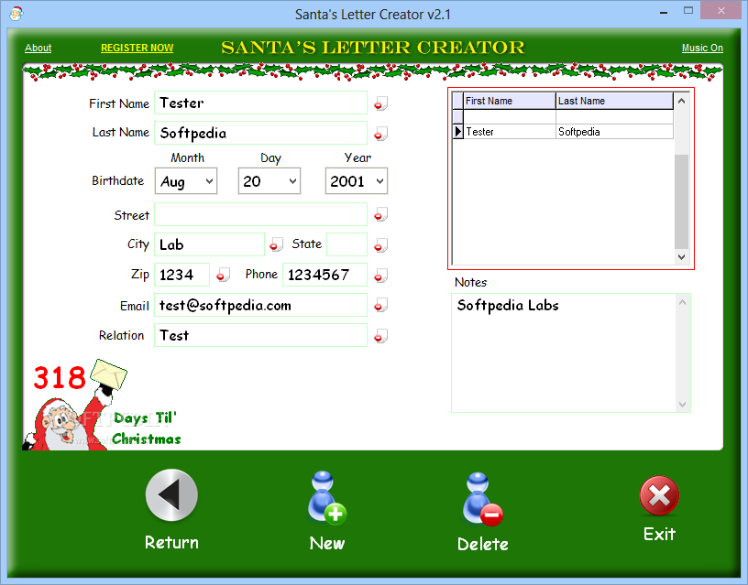This screenshot has height=585, width=748.
Task: Clear the City field using its eraser icon
Action: [x=276, y=244]
